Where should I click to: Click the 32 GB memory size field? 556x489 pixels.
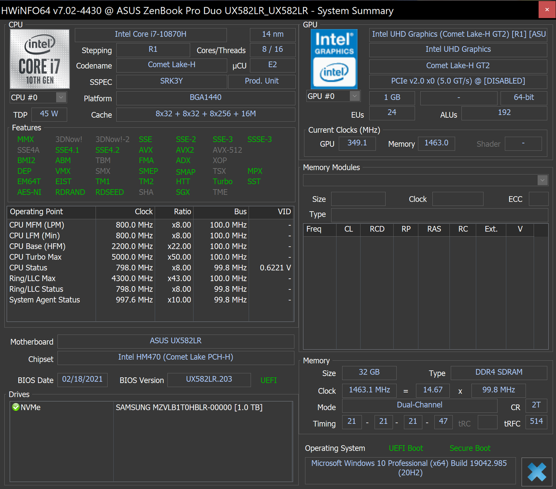point(369,372)
